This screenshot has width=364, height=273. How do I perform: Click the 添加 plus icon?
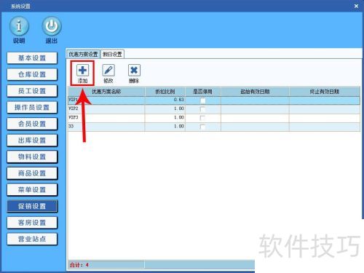click(x=82, y=71)
